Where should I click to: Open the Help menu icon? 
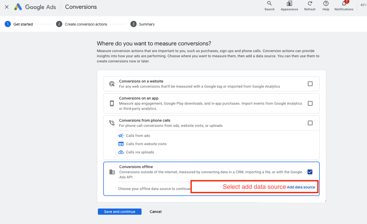[x=326, y=4]
